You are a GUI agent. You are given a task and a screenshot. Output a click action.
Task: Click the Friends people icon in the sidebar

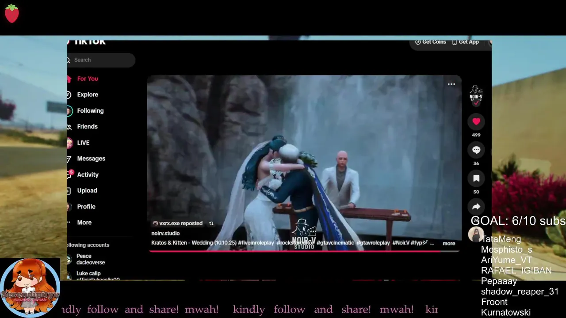(69, 127)
